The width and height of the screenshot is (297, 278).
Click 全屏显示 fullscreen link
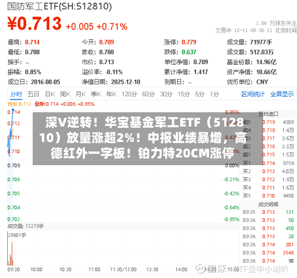(282, 94)
